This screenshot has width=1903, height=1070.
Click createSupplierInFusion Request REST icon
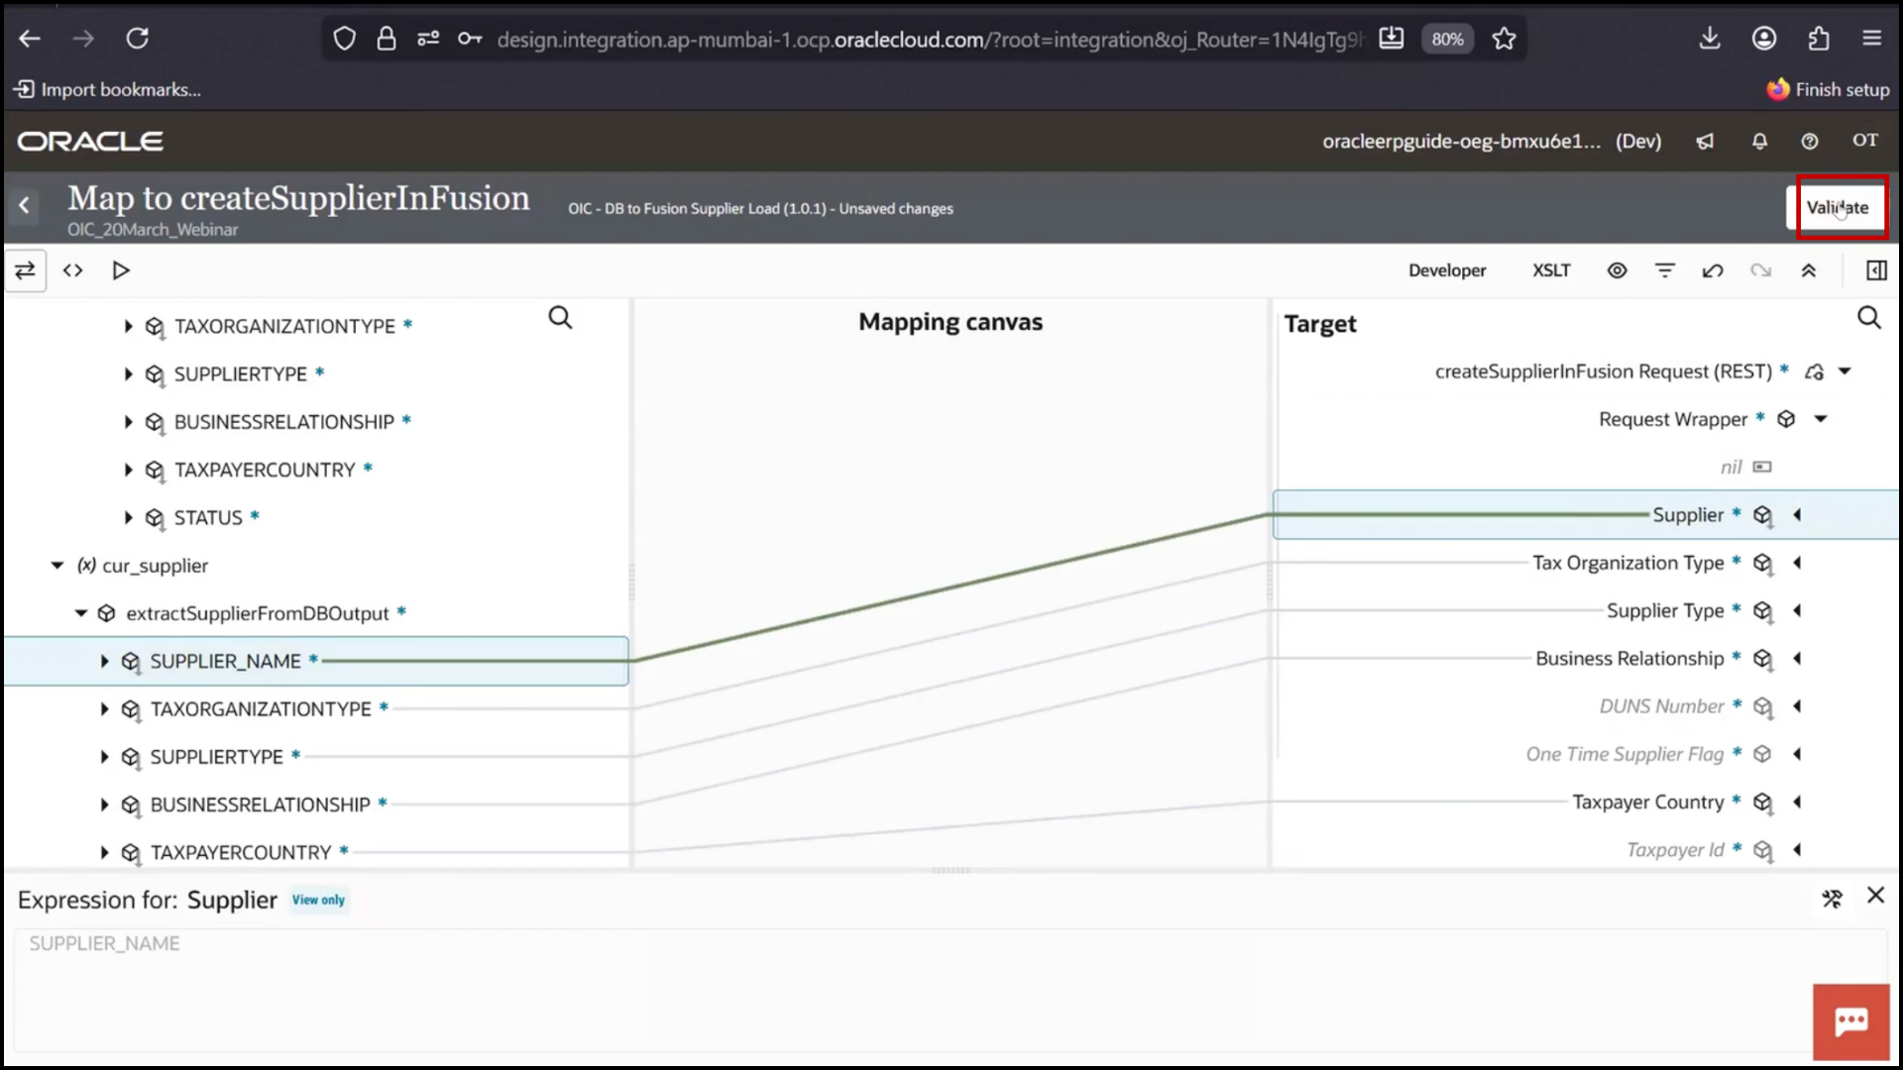pyautogui.click(x=1814, y=372)
